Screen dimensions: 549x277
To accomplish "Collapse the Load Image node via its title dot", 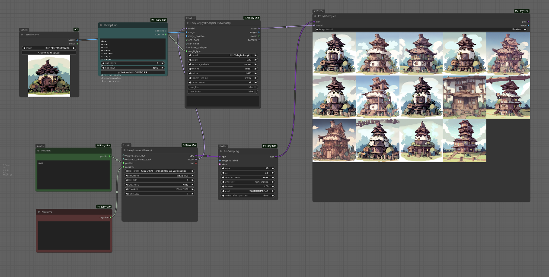I will click(22, 35).
